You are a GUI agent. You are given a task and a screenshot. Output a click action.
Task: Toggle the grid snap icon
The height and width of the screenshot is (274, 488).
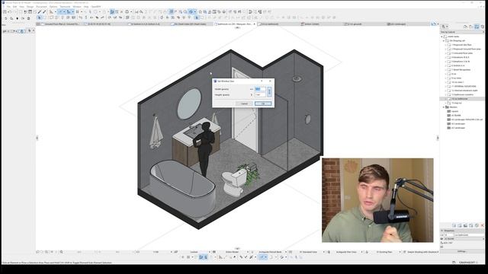click(78, 12)
